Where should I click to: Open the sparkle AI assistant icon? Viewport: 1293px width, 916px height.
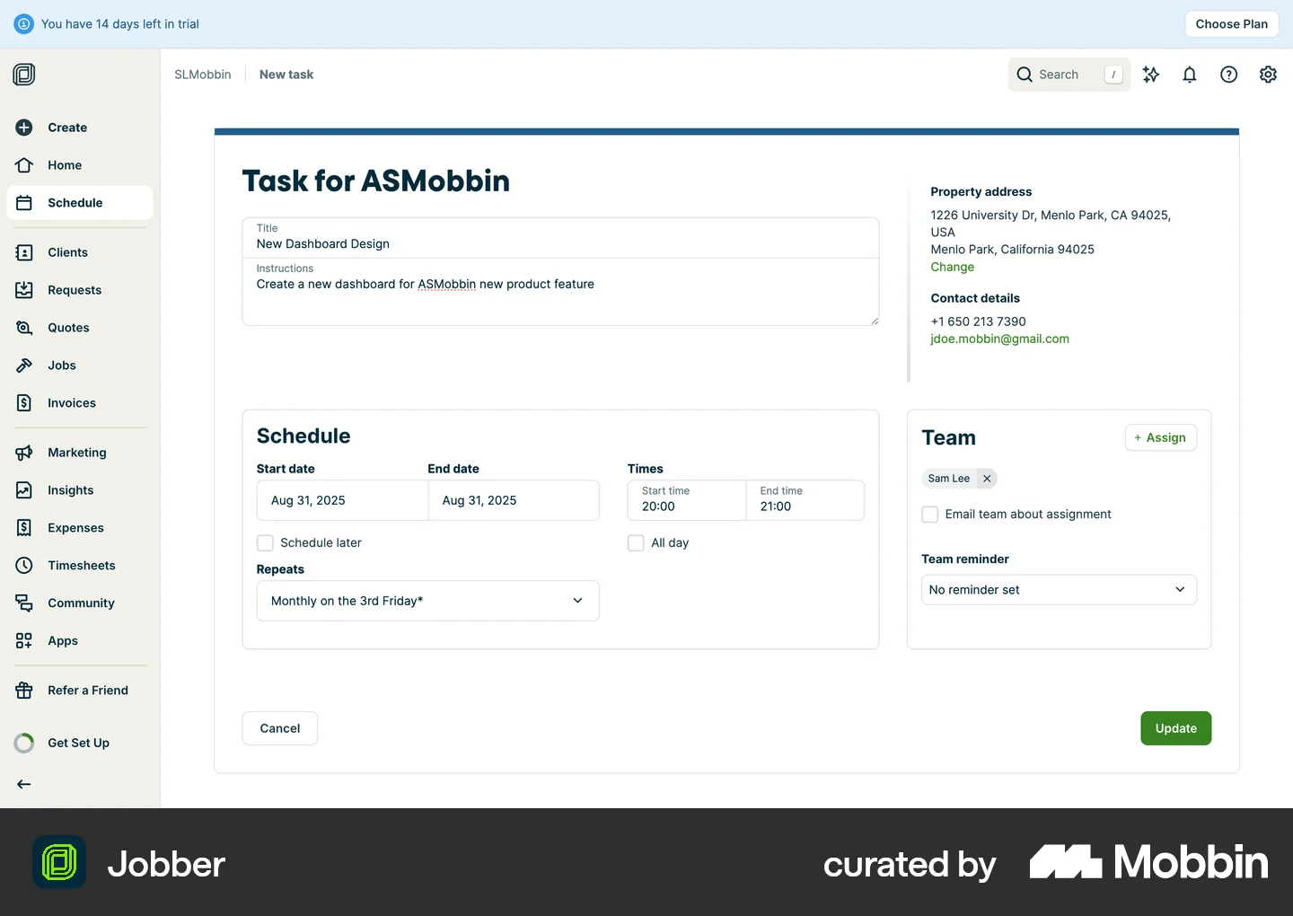coord(1151,75)
